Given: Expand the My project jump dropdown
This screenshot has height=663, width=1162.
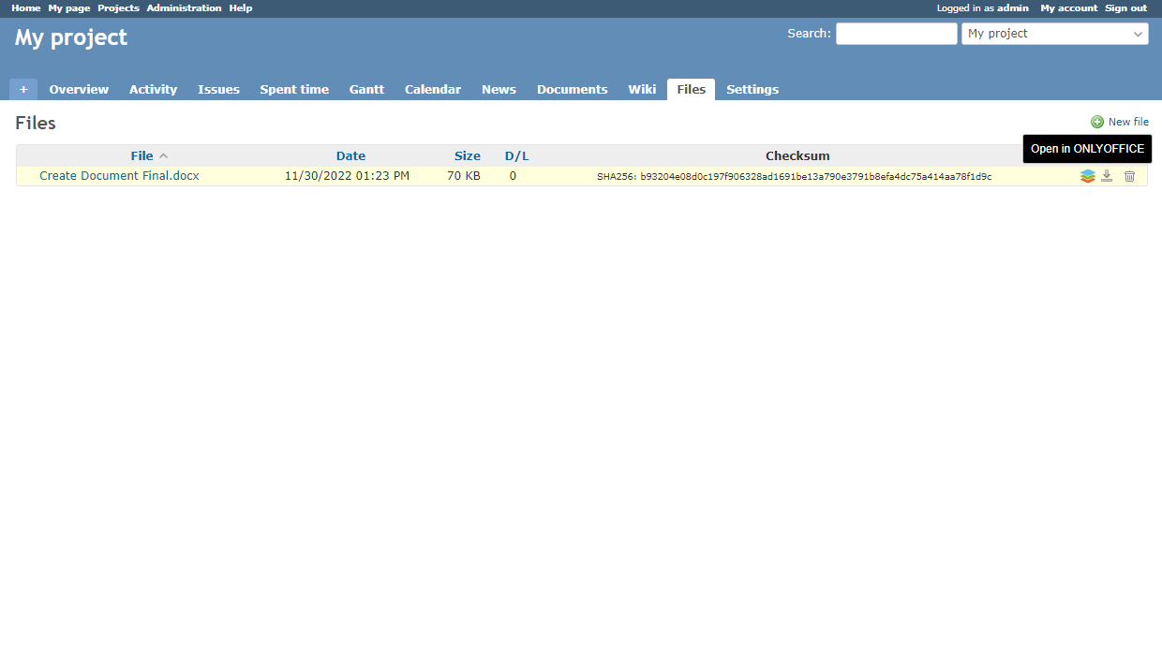Looking at the screenshot, I should (x=1054, y=34).
